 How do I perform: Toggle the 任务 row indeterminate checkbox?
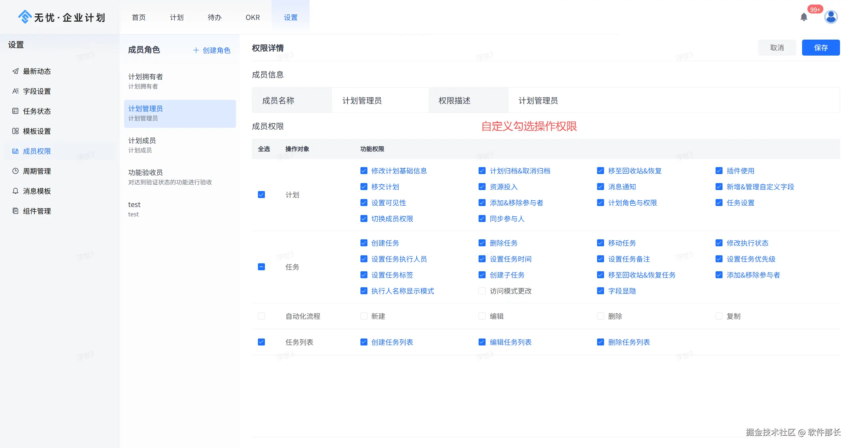[x=261, y=267]
